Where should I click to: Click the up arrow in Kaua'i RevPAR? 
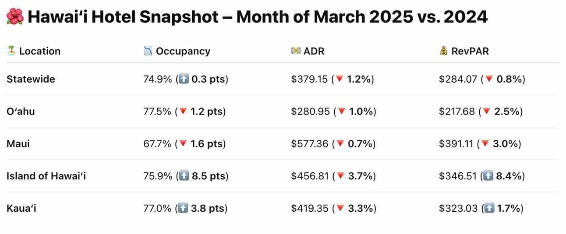pyautogui.click(x=488, y=208)
